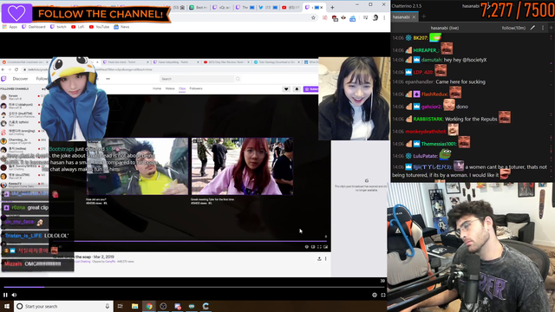
Task: Click username epanhandler in chat
Action: click(x=420, y=82)
